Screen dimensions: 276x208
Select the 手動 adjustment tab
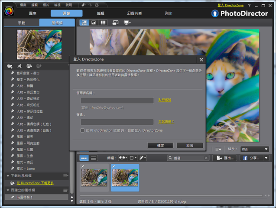pos(22,23)
